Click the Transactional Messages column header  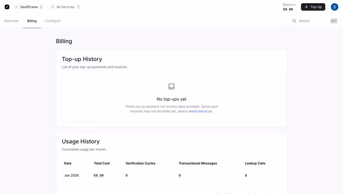[198, 163]
